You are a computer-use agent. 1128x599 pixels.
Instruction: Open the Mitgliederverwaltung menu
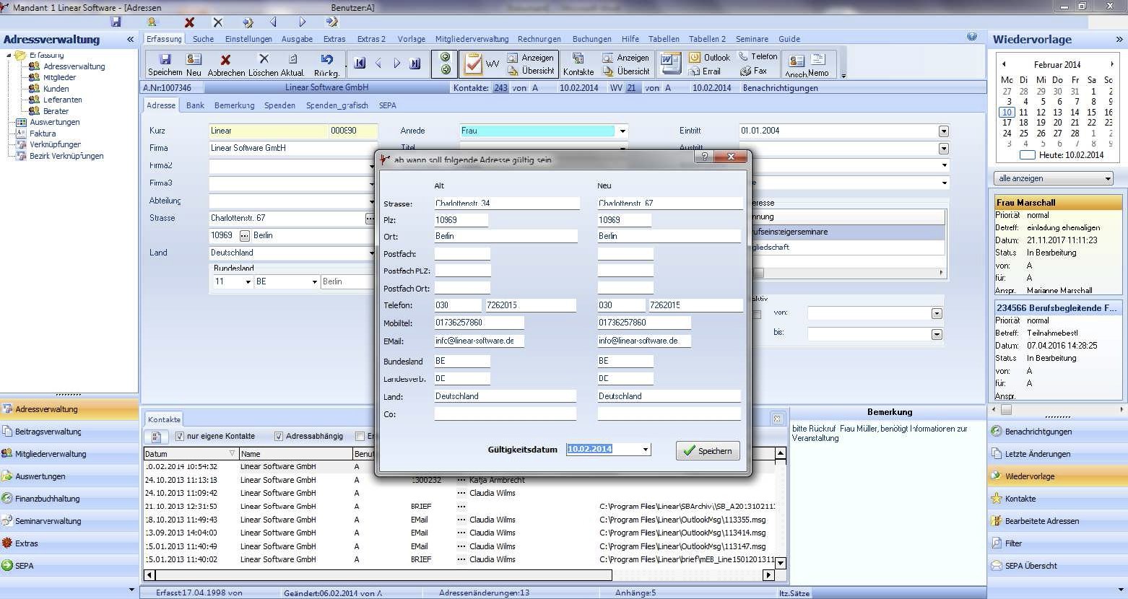pos(472,39)
